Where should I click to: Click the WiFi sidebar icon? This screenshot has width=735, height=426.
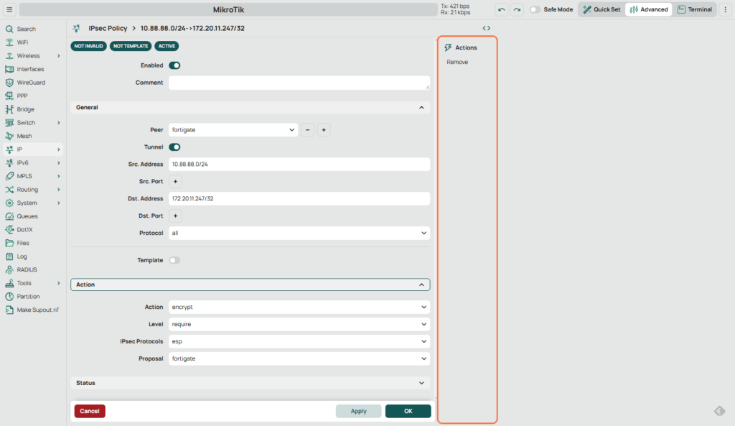pyautogui.click(x=9, y=42)
